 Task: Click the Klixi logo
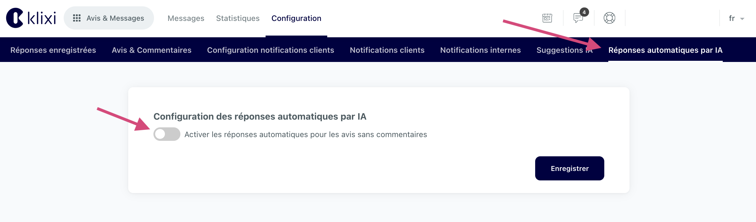tap(31, 18)
